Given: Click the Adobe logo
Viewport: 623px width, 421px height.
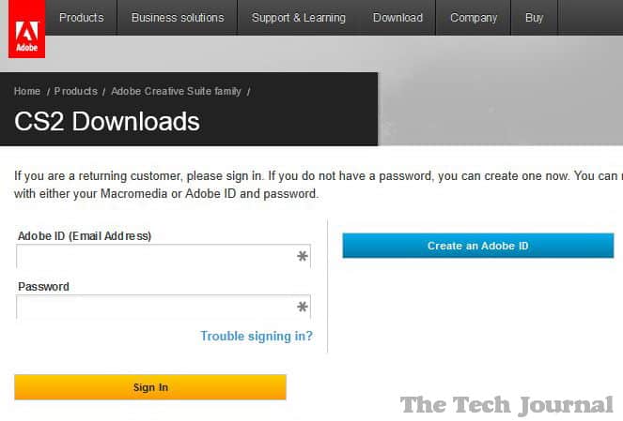Looking at the screenshot, I should pyautogui.click(x=26, y=30).
